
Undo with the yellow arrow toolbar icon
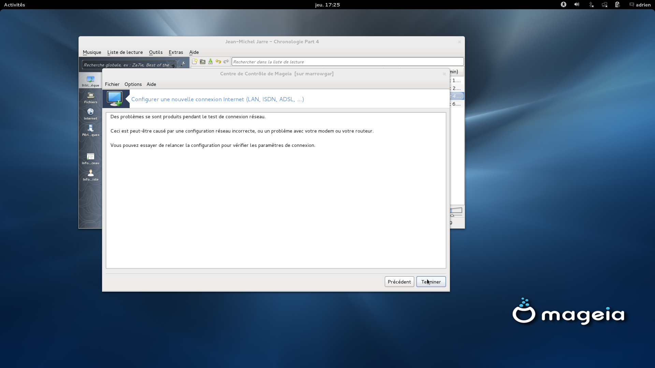tap(218, 62)
